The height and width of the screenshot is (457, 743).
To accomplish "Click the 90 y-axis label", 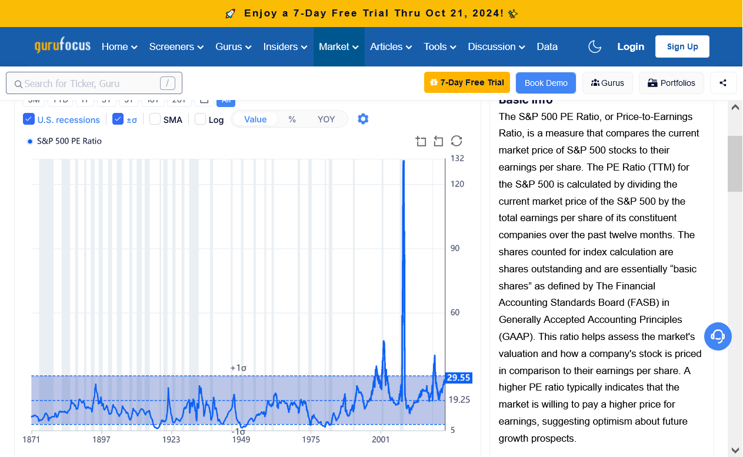I will (455, 248).
